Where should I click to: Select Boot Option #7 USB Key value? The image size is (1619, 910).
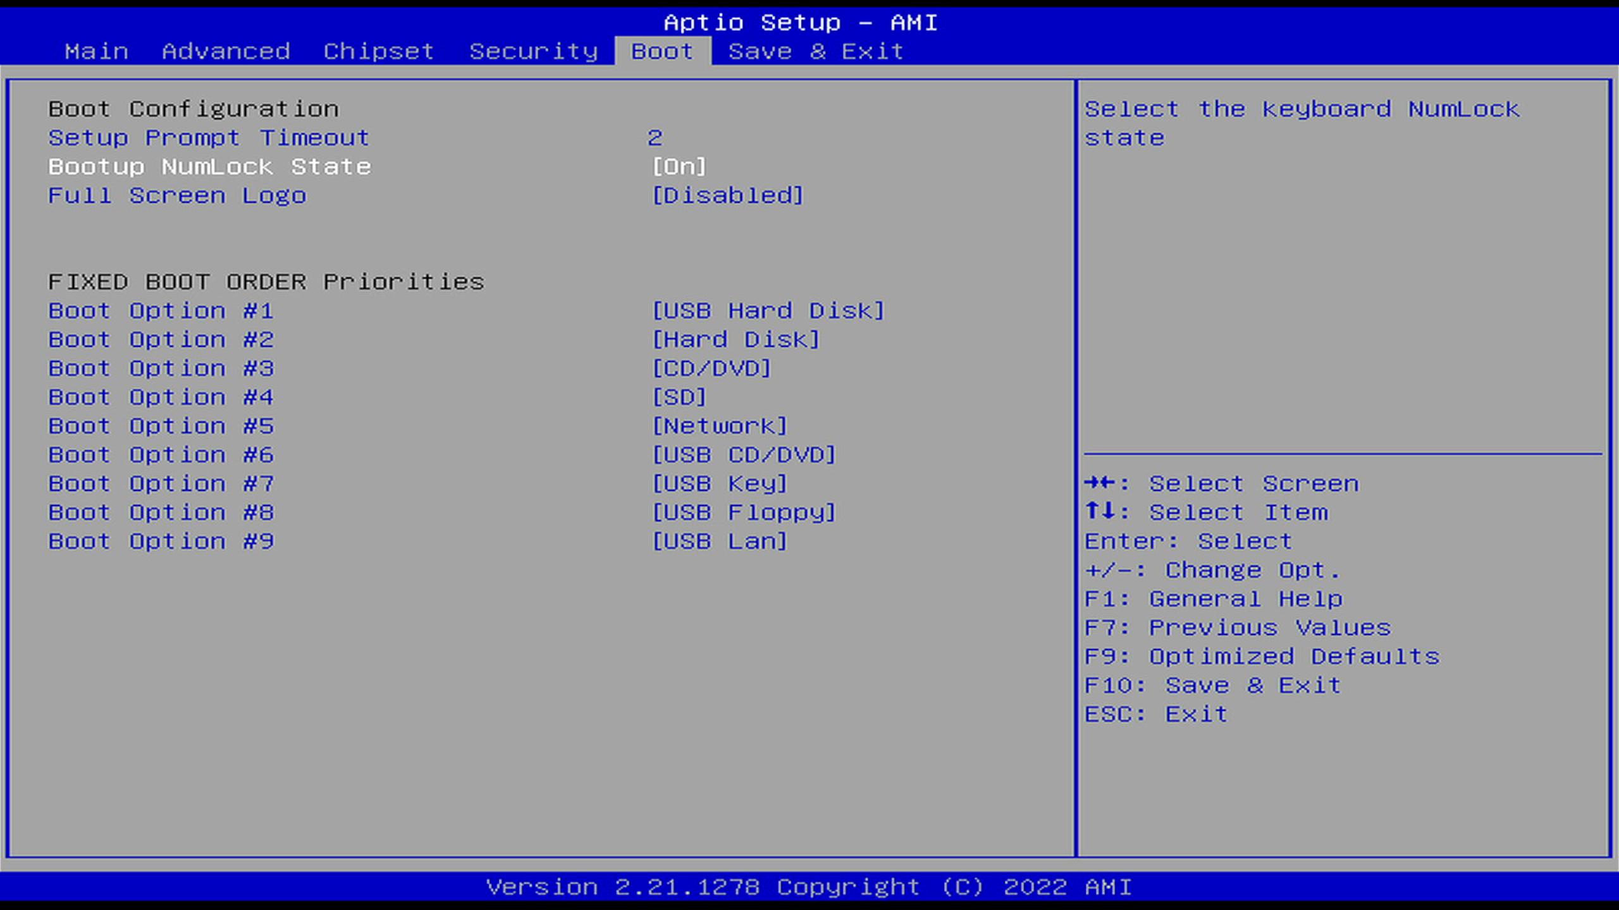720,484
